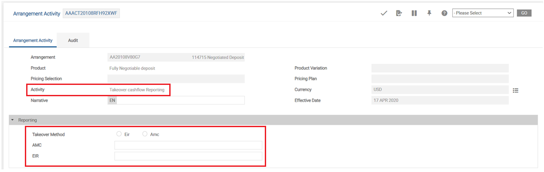544x172 pixels.
Task: Click into the EIR input field
Action: coord(188,156)
